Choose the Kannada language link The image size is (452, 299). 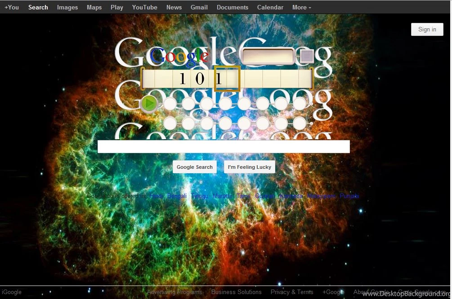click(x=291, y=196)
